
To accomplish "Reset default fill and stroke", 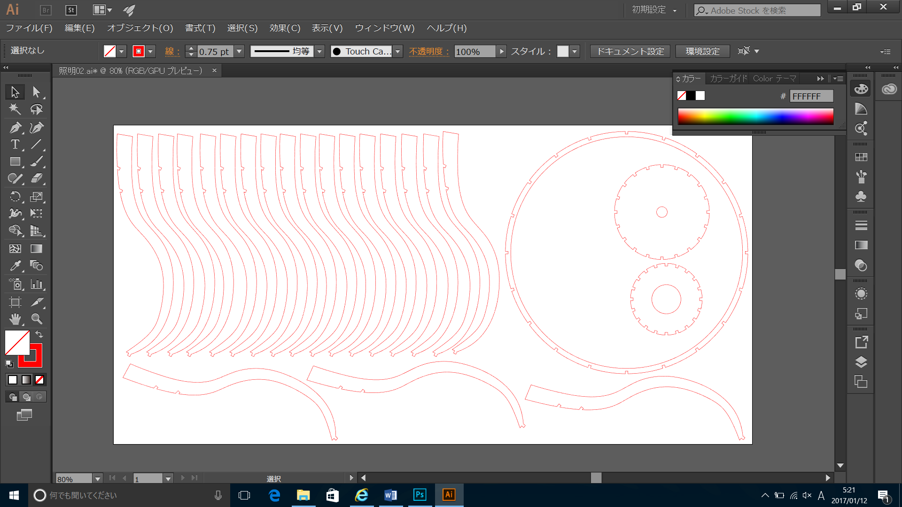I will (x=9, y=363).
